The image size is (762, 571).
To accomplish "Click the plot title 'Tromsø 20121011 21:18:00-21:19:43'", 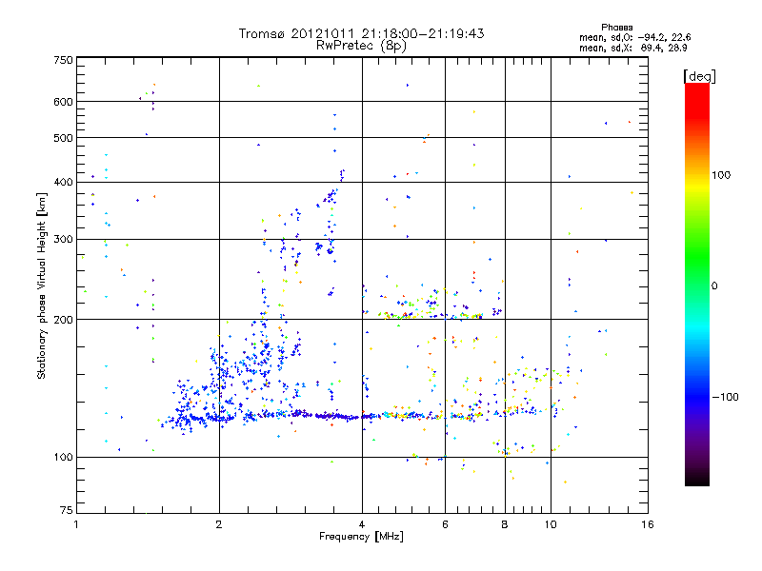I will click(361, 33).
